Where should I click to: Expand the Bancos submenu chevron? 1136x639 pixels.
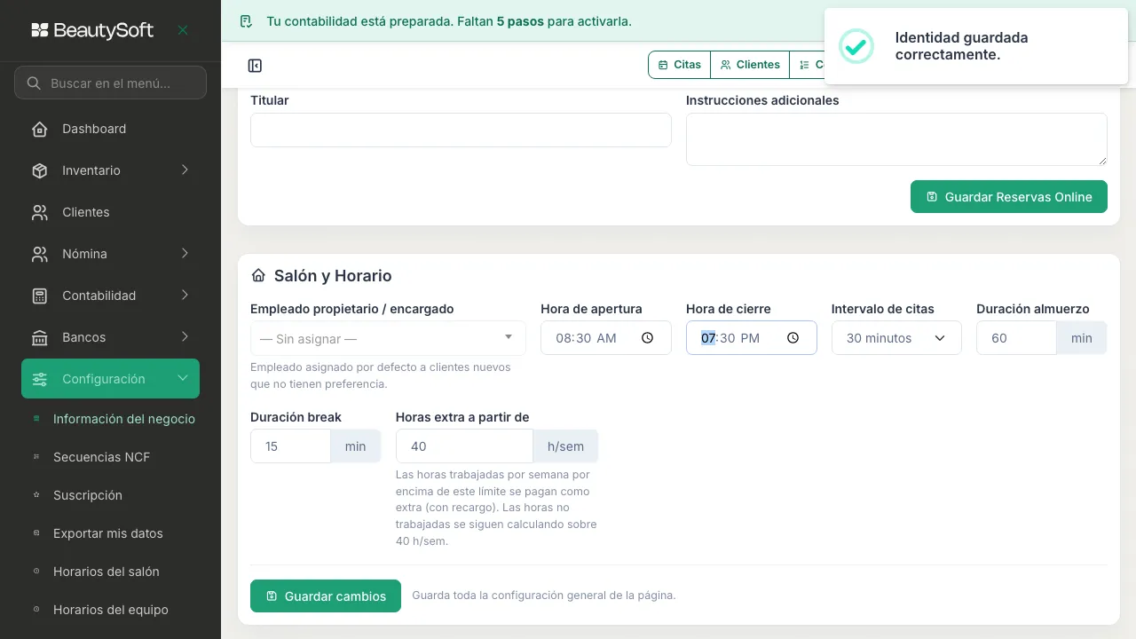185,337
